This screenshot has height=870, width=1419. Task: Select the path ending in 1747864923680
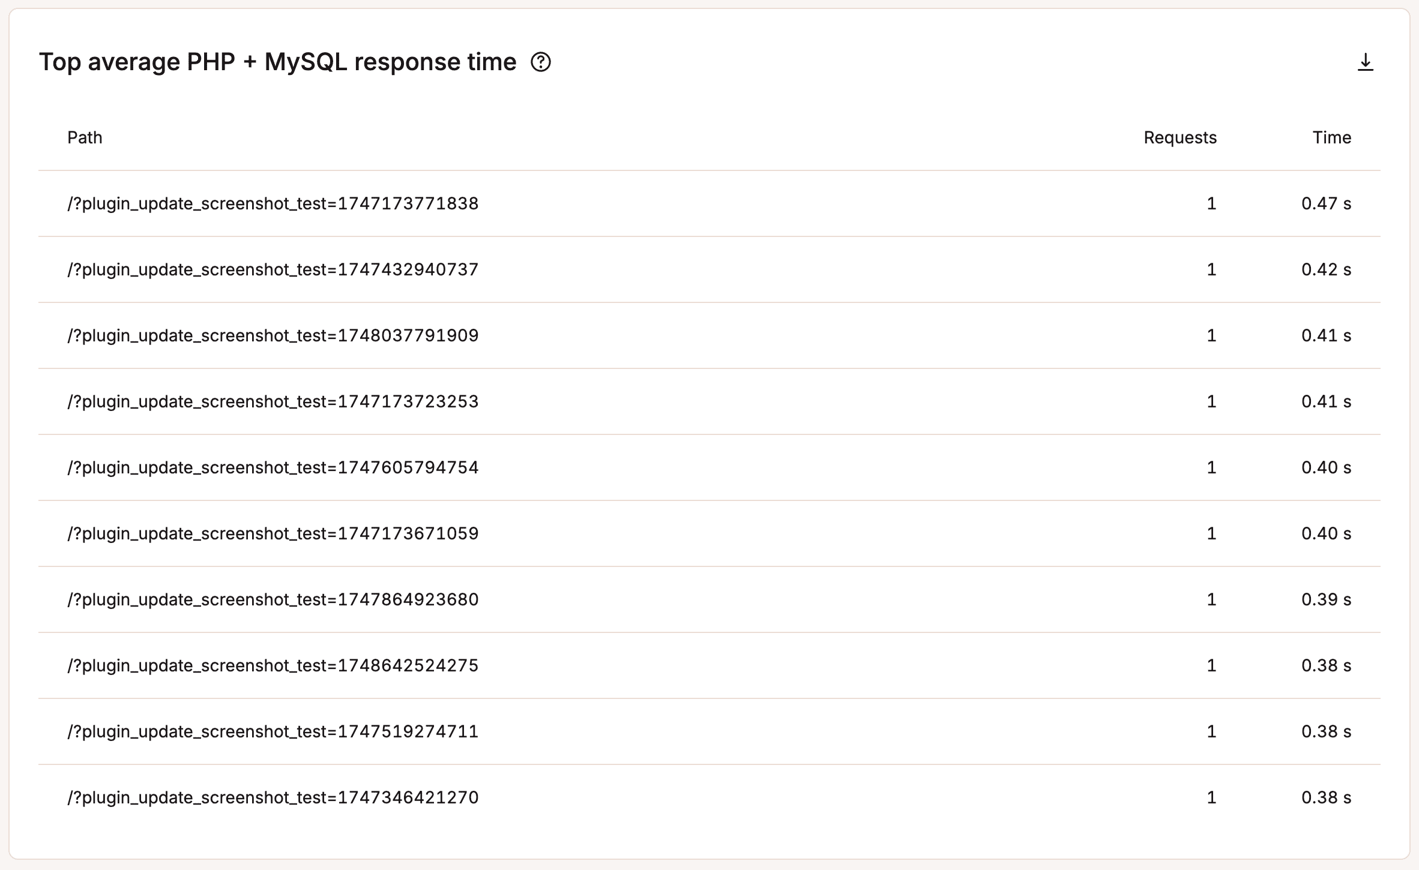273,599
